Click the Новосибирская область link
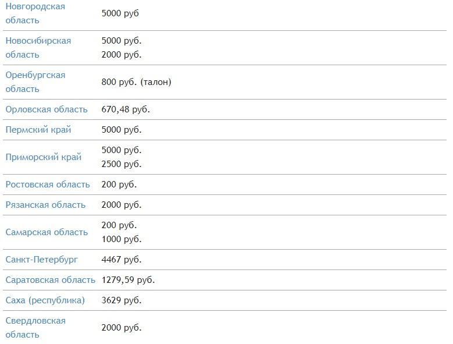453x344 pixels. click(38, 41)
